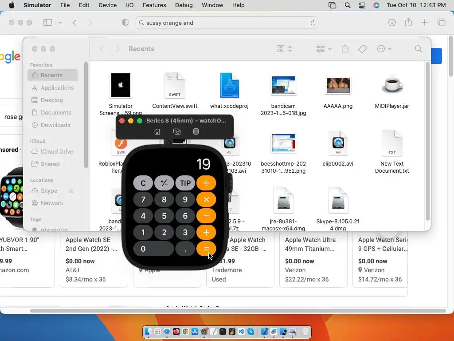Open the I/O menu
The width and height of the screenshot is (454, 341).
point(130,5)
